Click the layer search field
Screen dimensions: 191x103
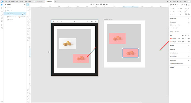(x=15, y=7)
